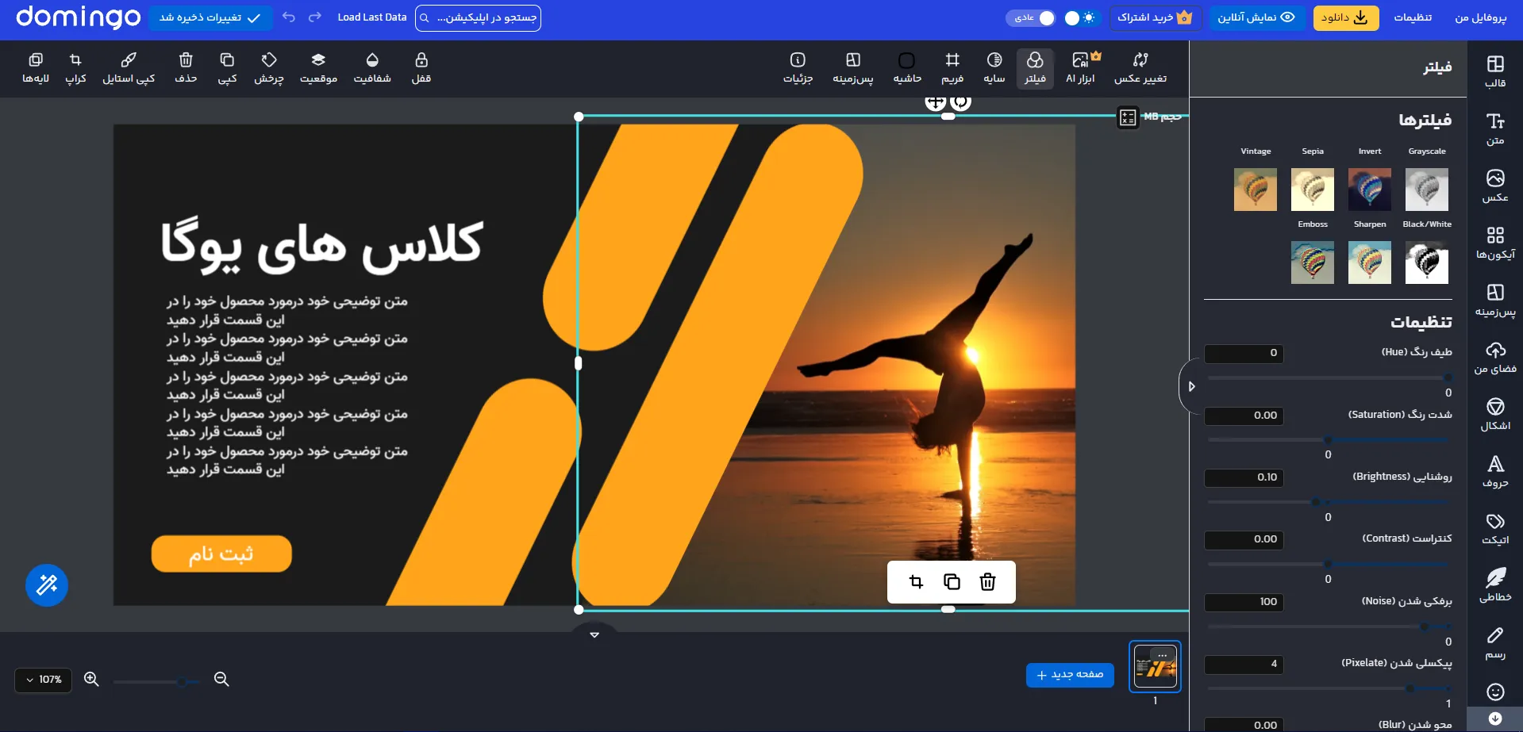Click the undo arrow in header
This screenshot has height=732, width=1523.
click(x=289, y=17)
